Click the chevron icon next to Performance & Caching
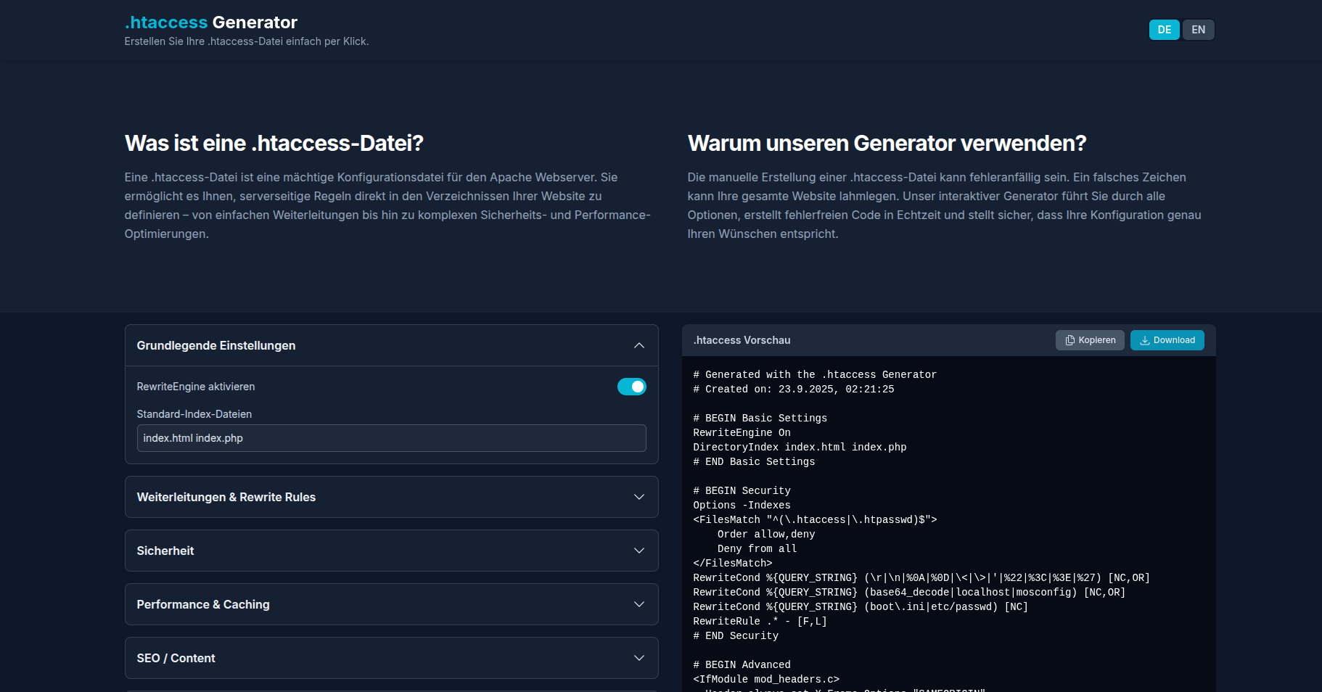This screenshot has width=1322, height=692. click(x=639, y=604)
